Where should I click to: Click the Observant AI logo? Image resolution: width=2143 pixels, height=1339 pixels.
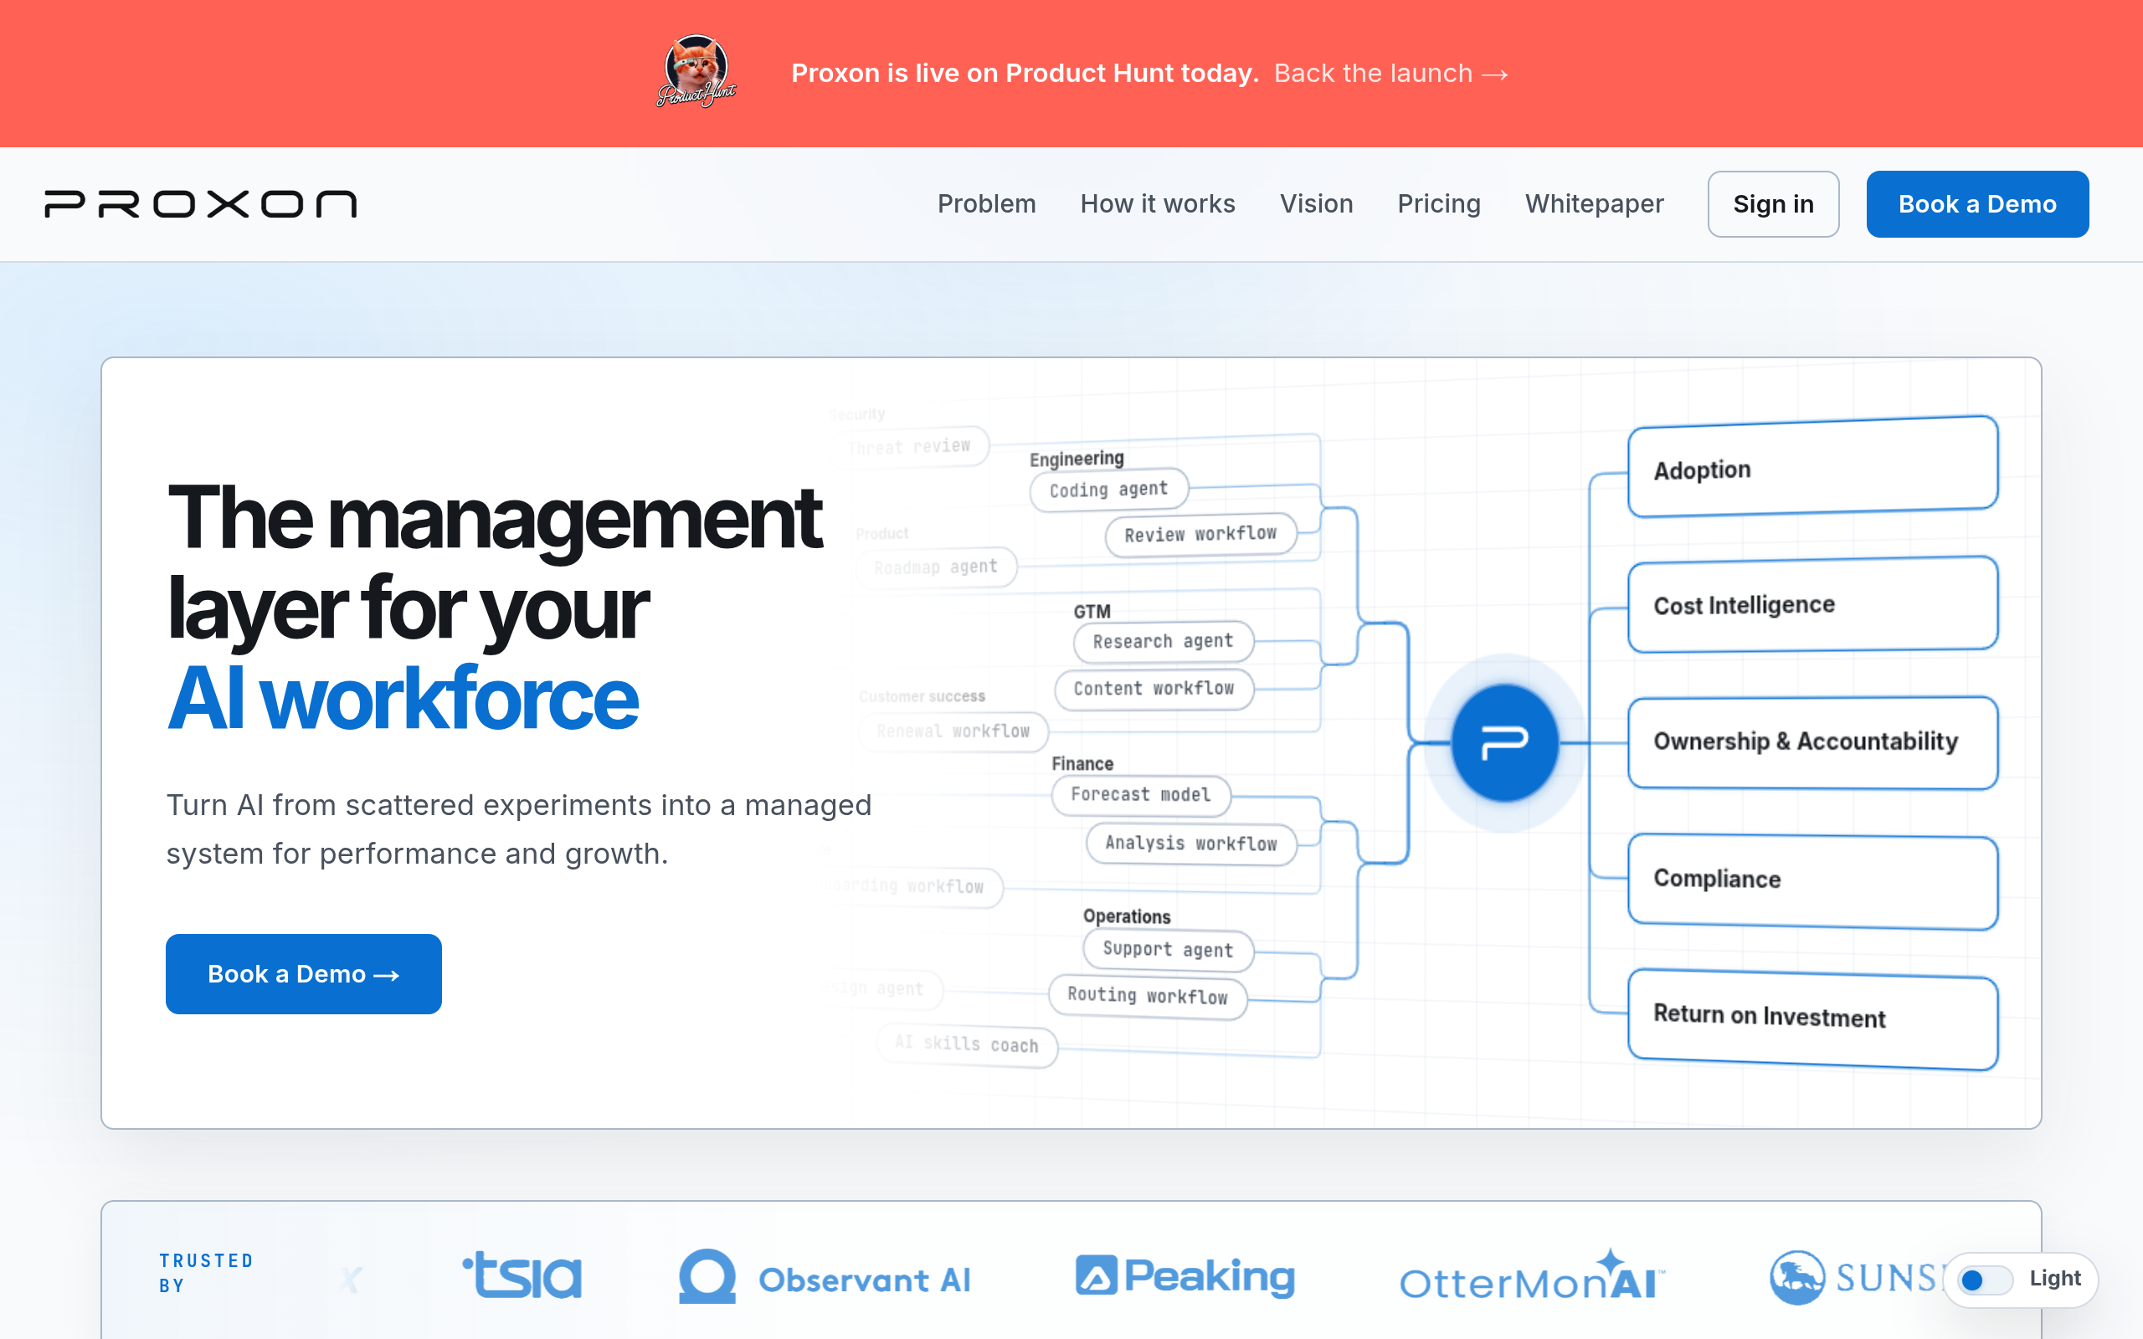(x=825, y=1278)
